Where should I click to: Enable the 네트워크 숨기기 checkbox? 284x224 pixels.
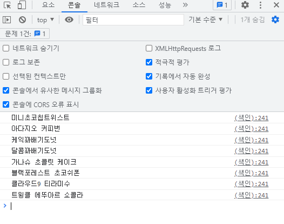click(x=6, y=48)
